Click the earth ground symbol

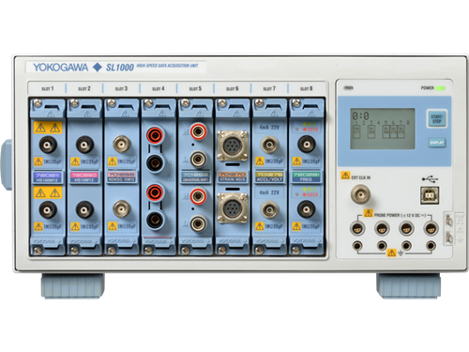[x=401, y=253]
